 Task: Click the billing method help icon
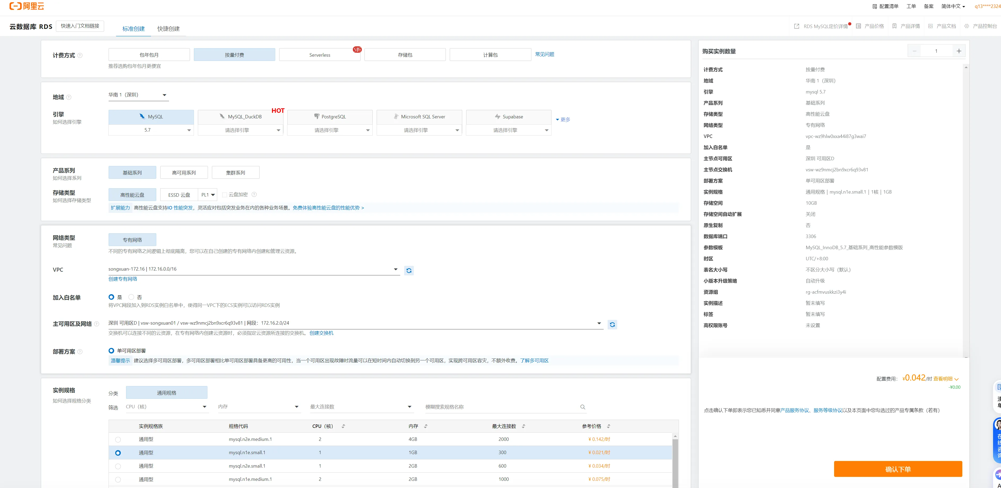(x=80, y=56)
